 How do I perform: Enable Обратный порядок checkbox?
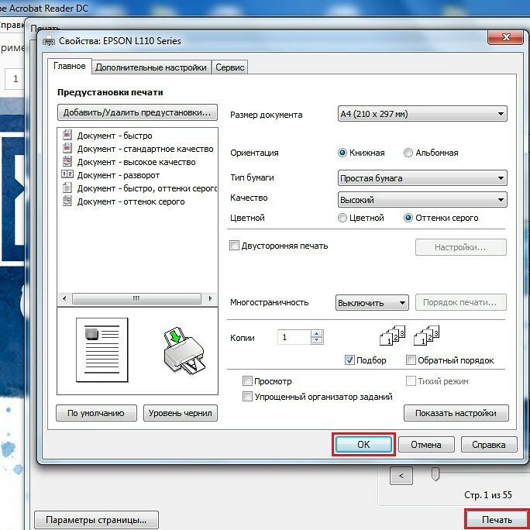[x=411, y=360]
